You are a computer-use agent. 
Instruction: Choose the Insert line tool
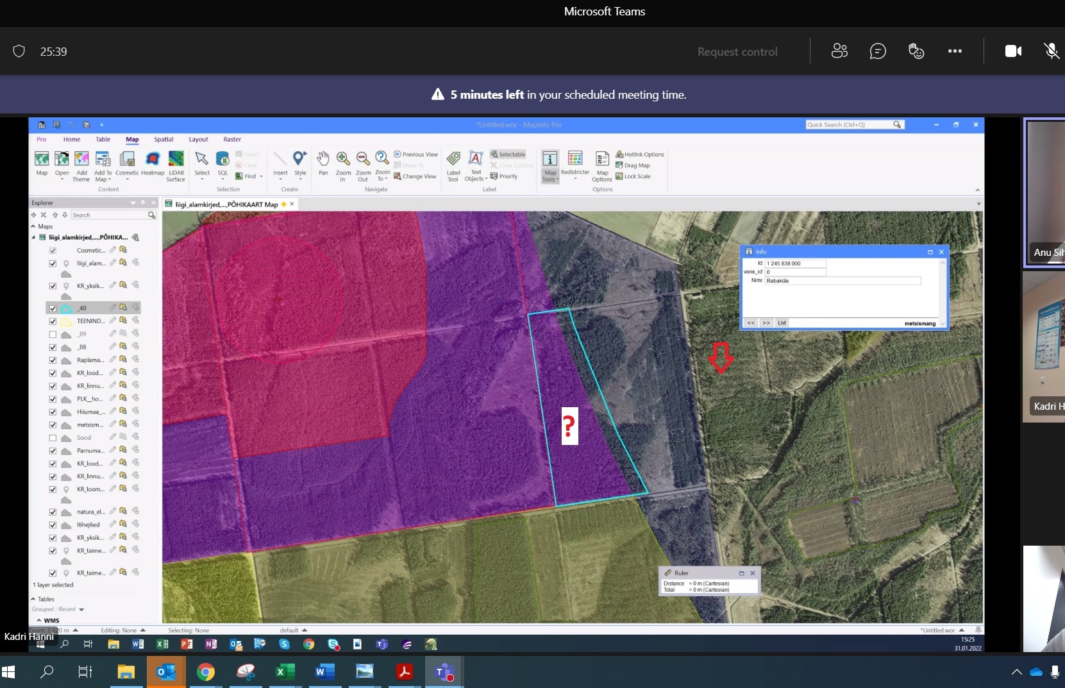[x=280, y=164]
